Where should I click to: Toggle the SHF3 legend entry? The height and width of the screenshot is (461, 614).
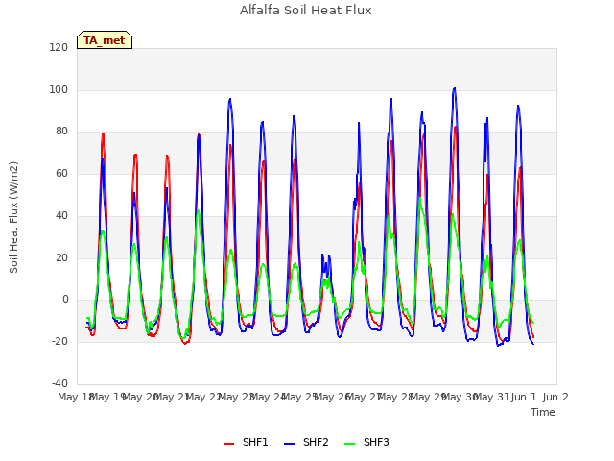[x=366, y=442]
